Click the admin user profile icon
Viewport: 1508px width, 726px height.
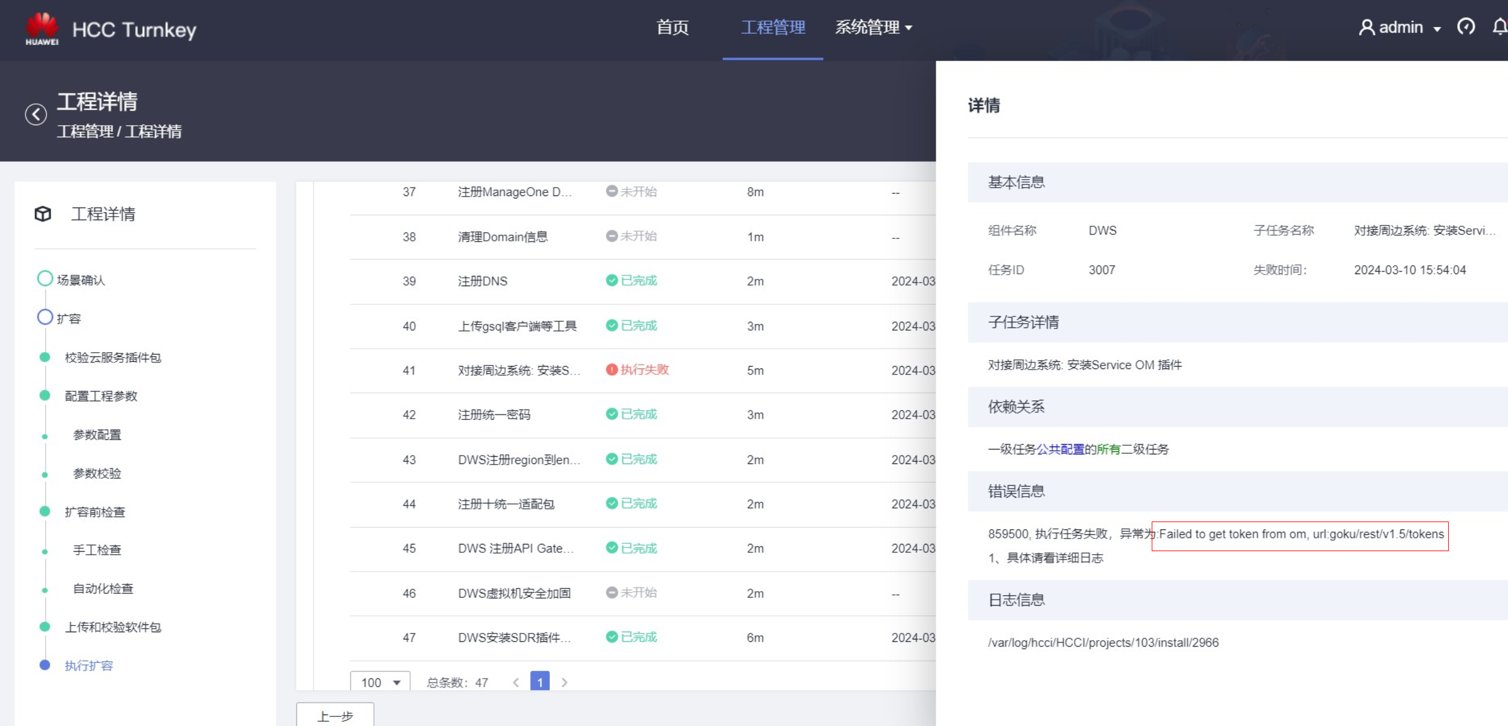(1366, 27)
